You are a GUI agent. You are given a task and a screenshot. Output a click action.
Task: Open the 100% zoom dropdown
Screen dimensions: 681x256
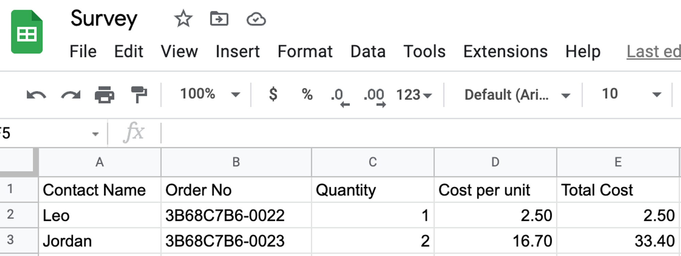tap(210, 94)
